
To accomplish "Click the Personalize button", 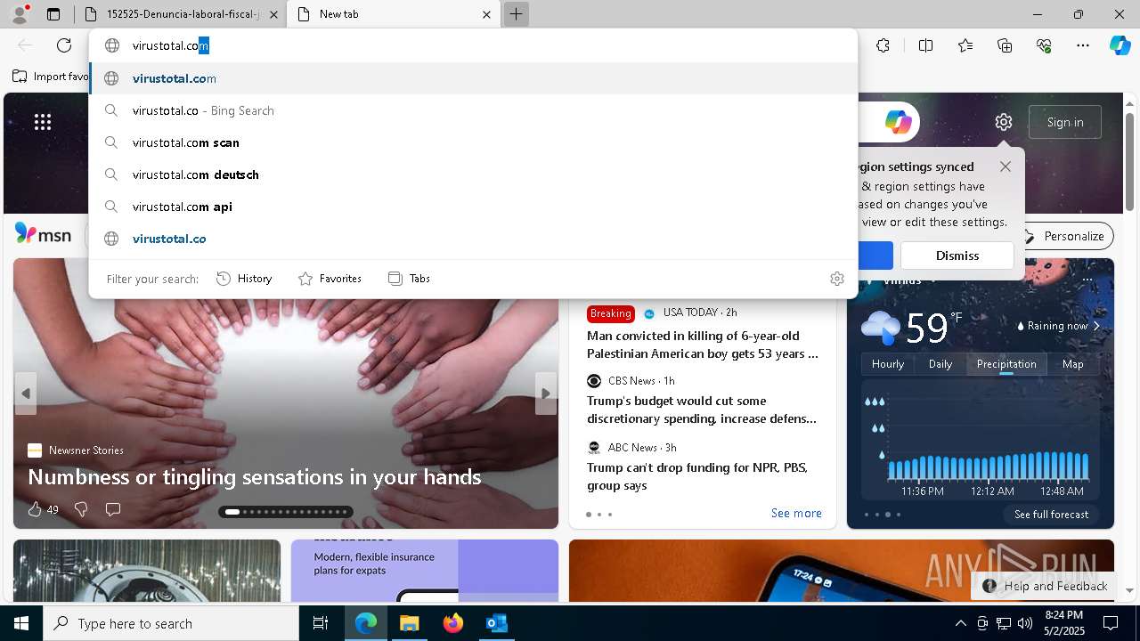I will [x=1064, y=236].
